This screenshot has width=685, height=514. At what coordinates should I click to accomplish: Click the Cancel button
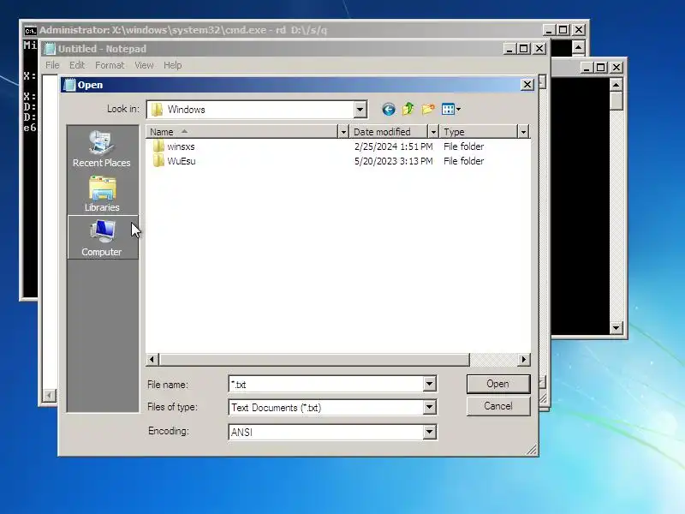coord(498,406)
